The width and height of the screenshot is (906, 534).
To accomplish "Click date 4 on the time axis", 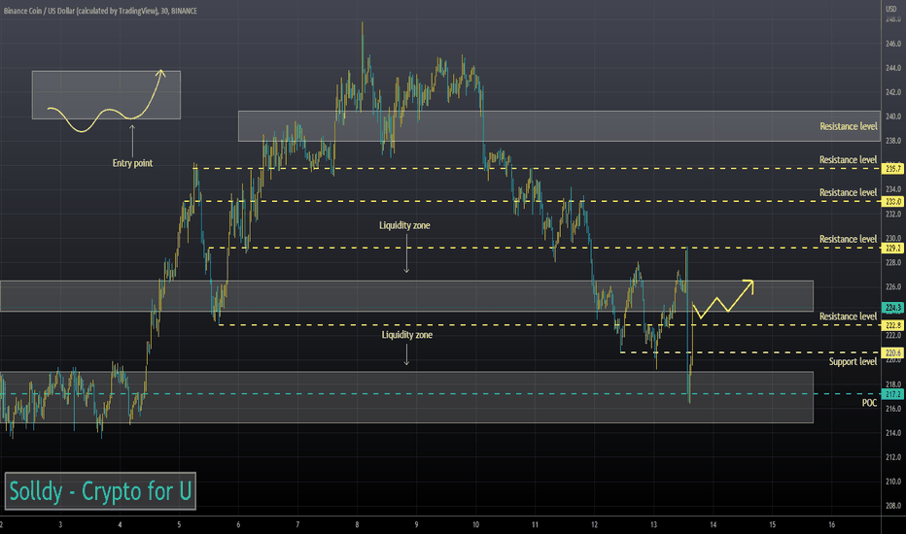I will (x=120, y=524).
